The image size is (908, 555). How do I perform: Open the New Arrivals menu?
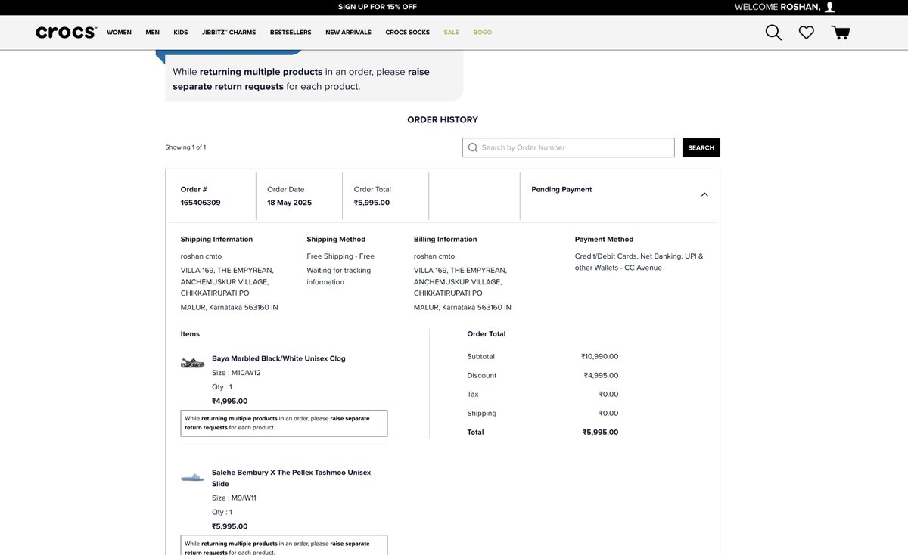pos(348,33)
